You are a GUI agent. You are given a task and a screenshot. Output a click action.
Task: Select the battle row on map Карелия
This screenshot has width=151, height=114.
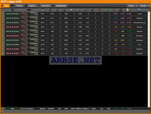[74, 31]
